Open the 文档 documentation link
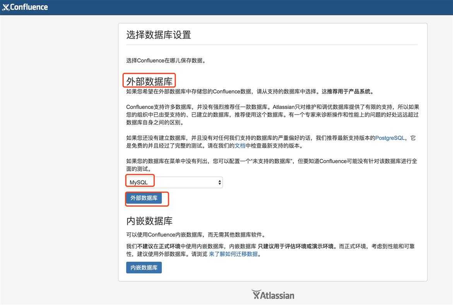This screenshot has width=453, height=305. 240,146
